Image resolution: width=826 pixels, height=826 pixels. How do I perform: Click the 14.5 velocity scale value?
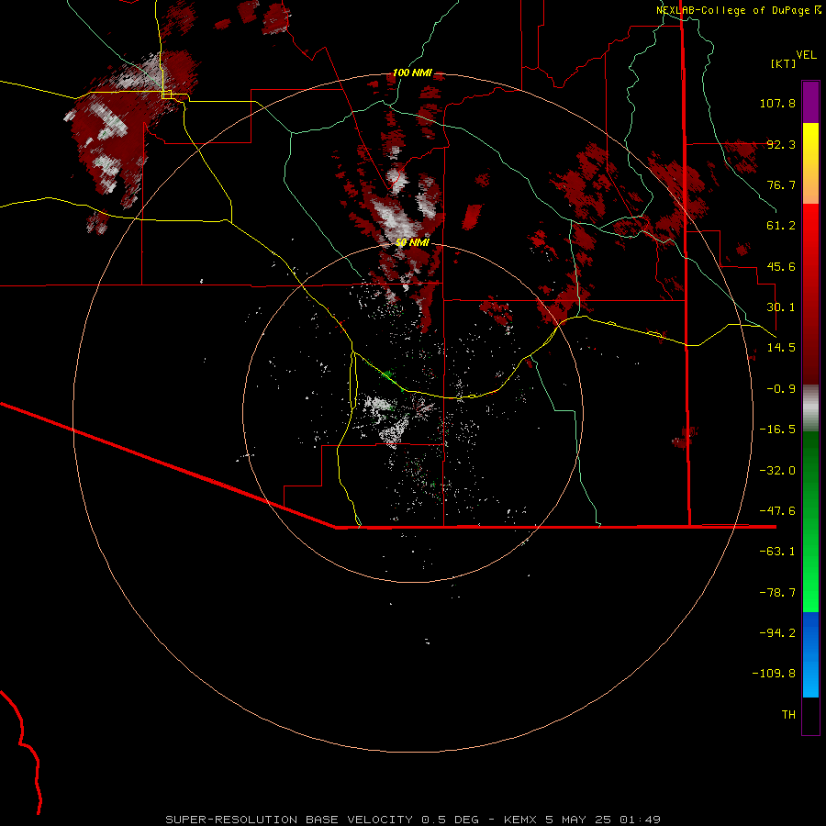click(x=781, y=348)
